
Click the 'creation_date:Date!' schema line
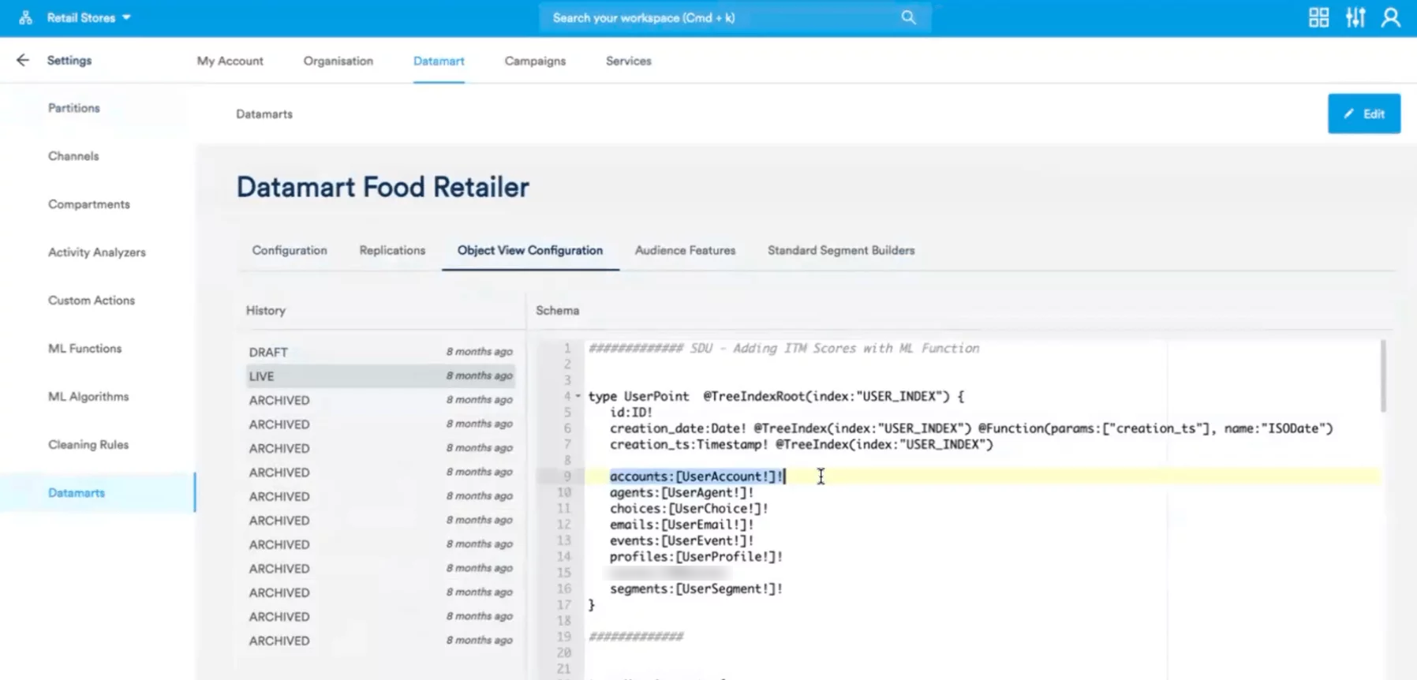click(x=971, y=428)
